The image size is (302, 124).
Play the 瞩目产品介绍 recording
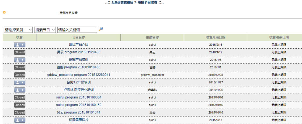[x=19, y=45]
